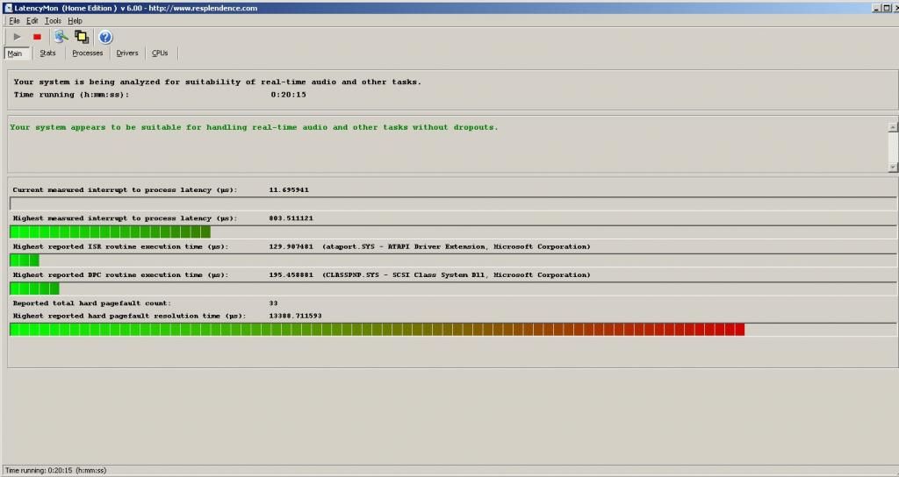Click scroll down arrow in the message box
This screenshot has width=899, height=477.
[893, 167]
